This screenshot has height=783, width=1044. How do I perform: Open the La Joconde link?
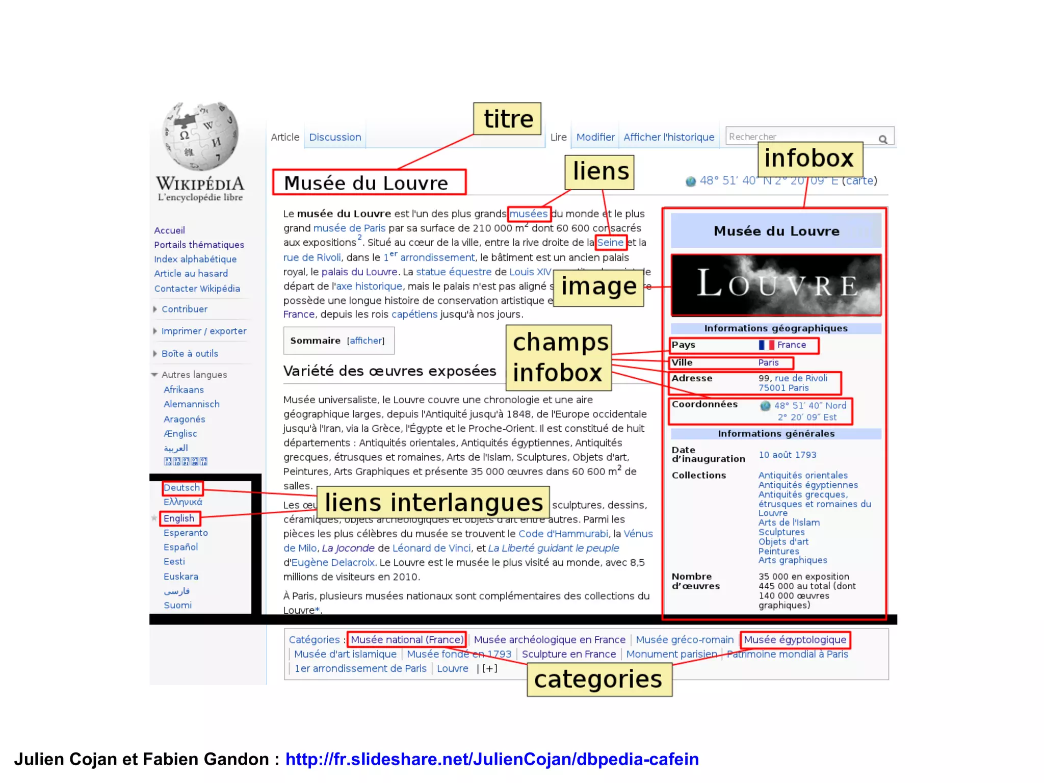tap(348, 548)
